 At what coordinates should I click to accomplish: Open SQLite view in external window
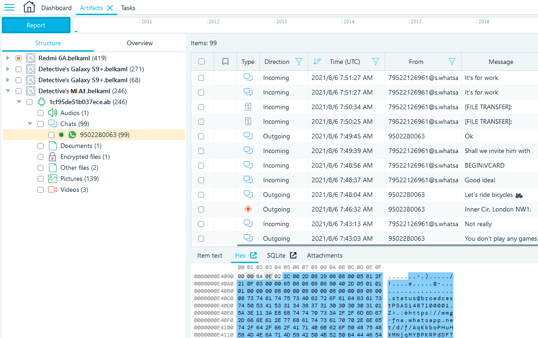coord(293,255)
